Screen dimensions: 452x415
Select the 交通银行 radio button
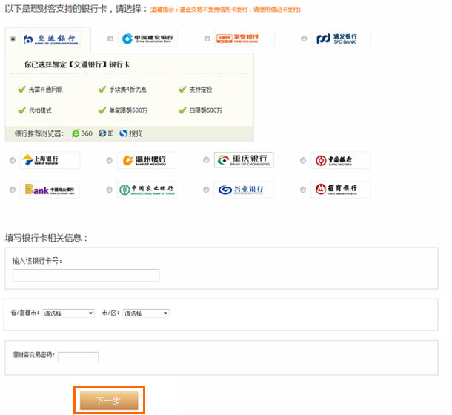(13, 39)
